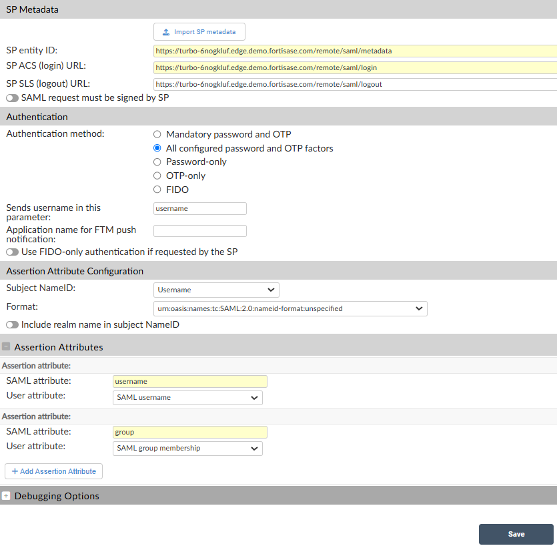Open the Subject NameID dropdown

215,290
